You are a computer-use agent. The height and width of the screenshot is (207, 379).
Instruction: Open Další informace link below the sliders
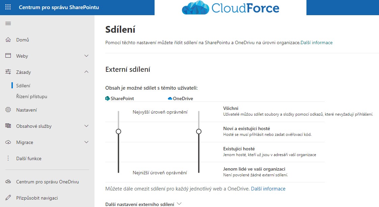click(268, 189)
